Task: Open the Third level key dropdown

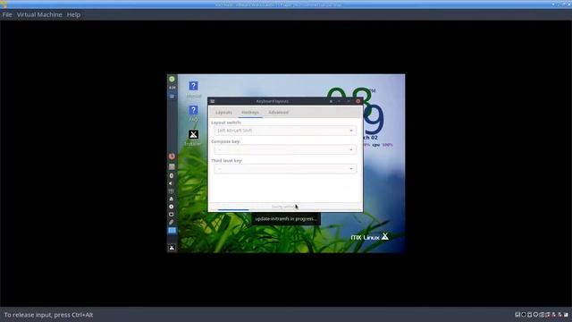Action: pyautogui.click(x=285, y=169)
